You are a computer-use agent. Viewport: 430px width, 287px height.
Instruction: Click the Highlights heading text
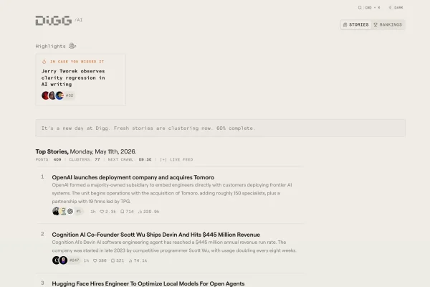[x=50, y=46]
